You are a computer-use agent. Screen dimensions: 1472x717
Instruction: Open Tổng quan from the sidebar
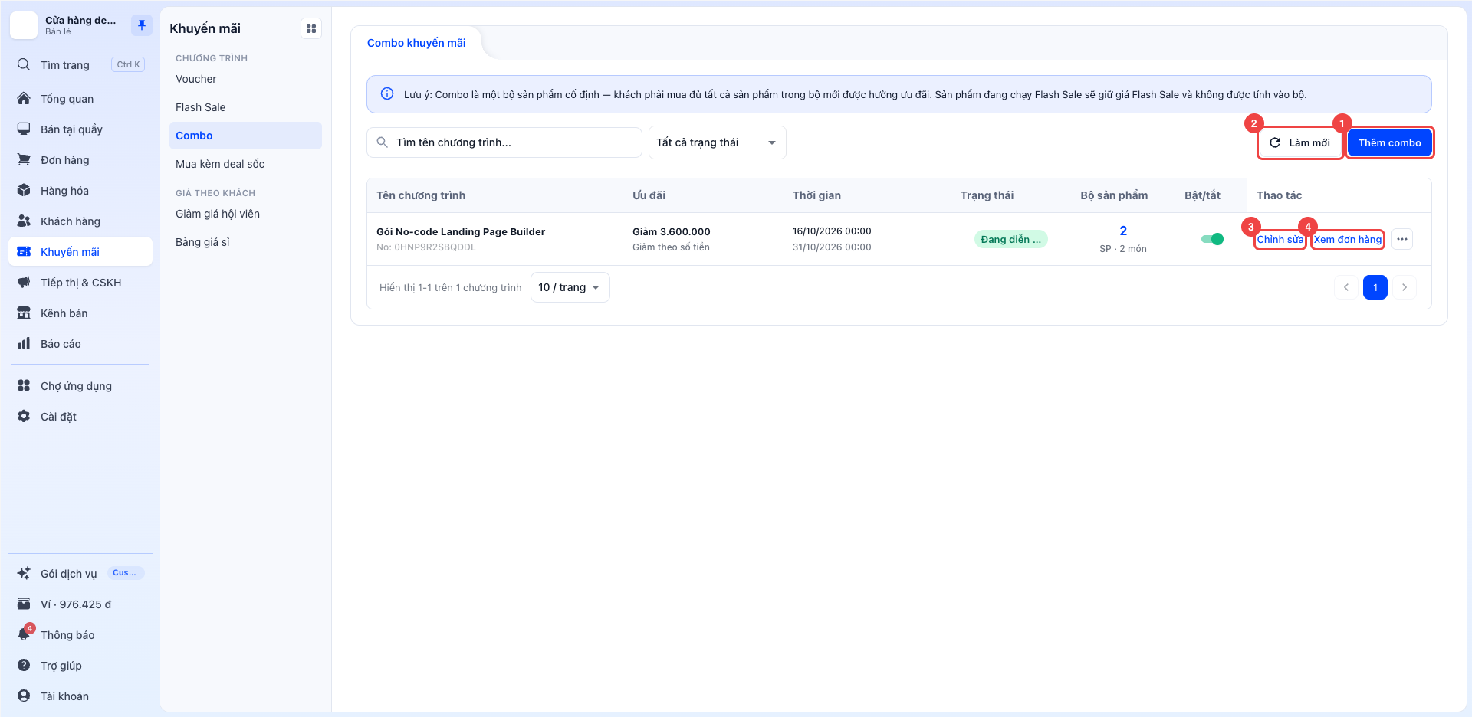80,99
